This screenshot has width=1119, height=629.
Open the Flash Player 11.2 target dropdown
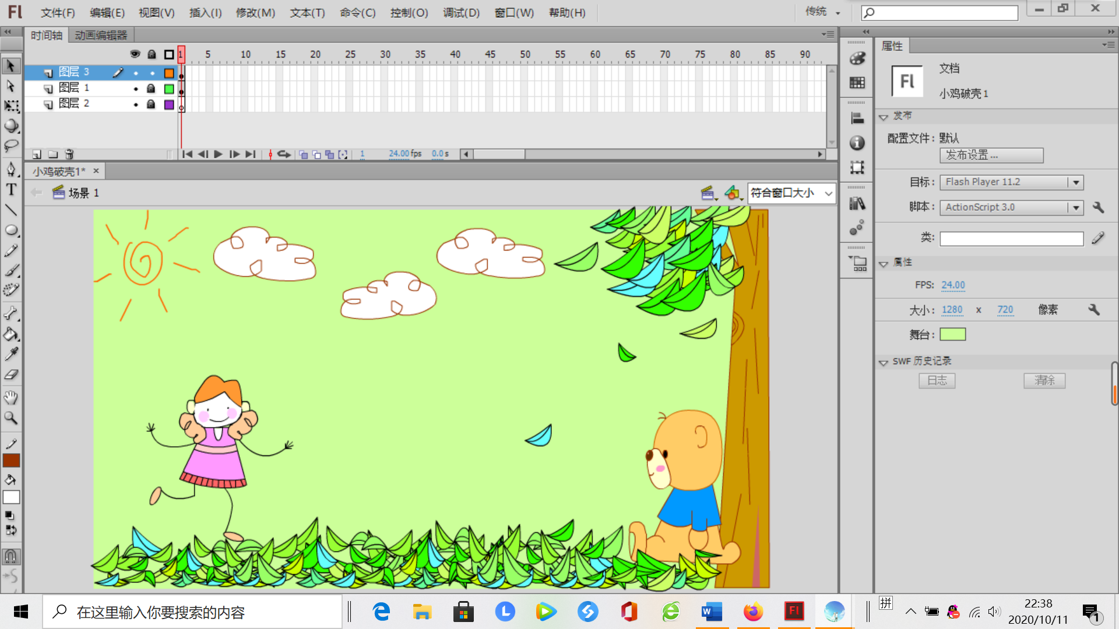point(1012,182)
